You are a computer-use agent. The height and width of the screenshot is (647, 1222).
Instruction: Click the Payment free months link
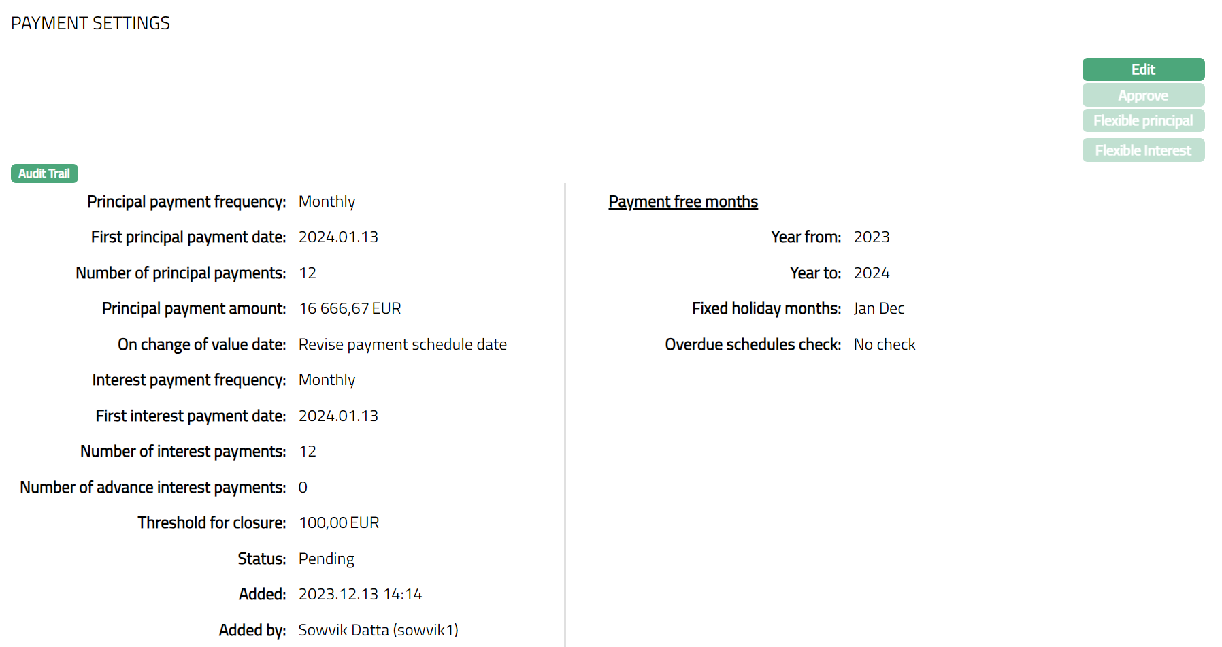pos(683,202)
